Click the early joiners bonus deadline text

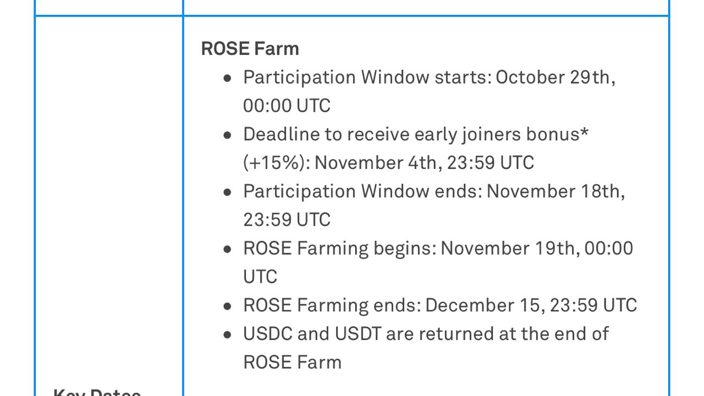(x=416, y=148)
